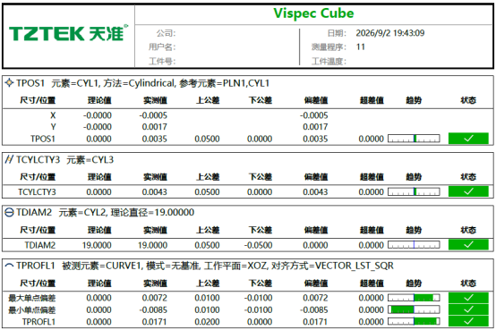Image resolution: width=496 pixels, height=330 pixels.
Task: Click the TPROFL1 profile icon
Action: pyautogui.click(x=9, y=266)
